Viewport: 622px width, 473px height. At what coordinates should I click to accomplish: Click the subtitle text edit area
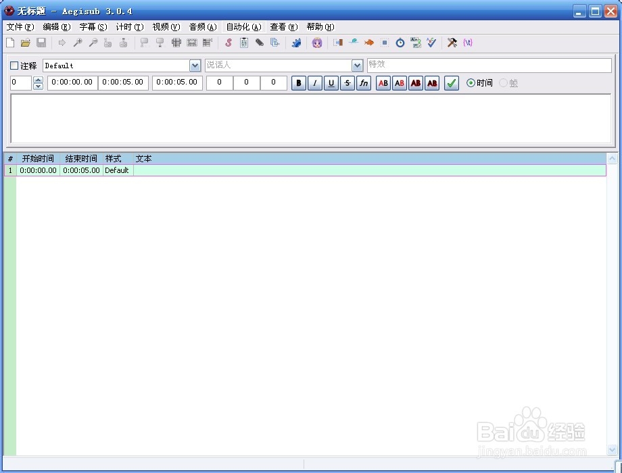pyautogui.click(x=310, y=118)
